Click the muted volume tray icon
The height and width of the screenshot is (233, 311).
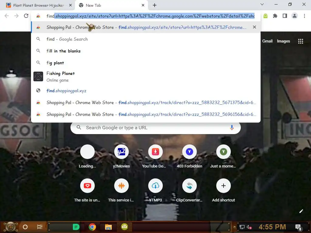(249, 227)
